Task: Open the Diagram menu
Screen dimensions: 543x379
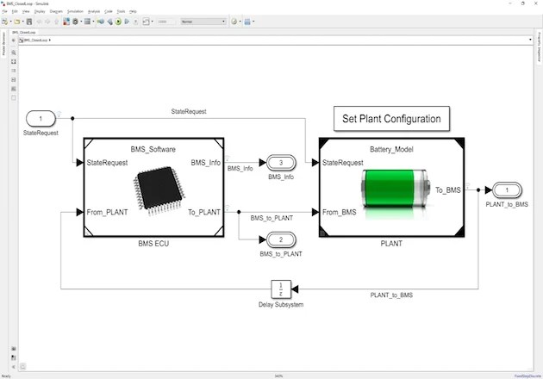Action: (x=56, y=11)
